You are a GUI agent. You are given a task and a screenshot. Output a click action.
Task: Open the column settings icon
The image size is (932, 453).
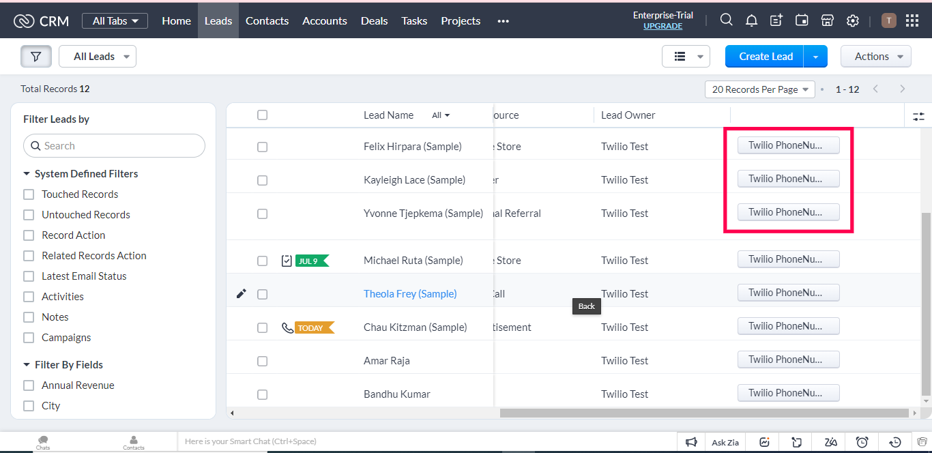918,116
